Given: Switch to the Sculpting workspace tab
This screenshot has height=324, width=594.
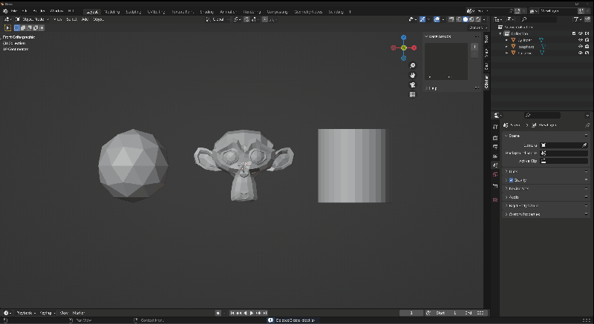Looking at the screenshot, I should point(134,12).
